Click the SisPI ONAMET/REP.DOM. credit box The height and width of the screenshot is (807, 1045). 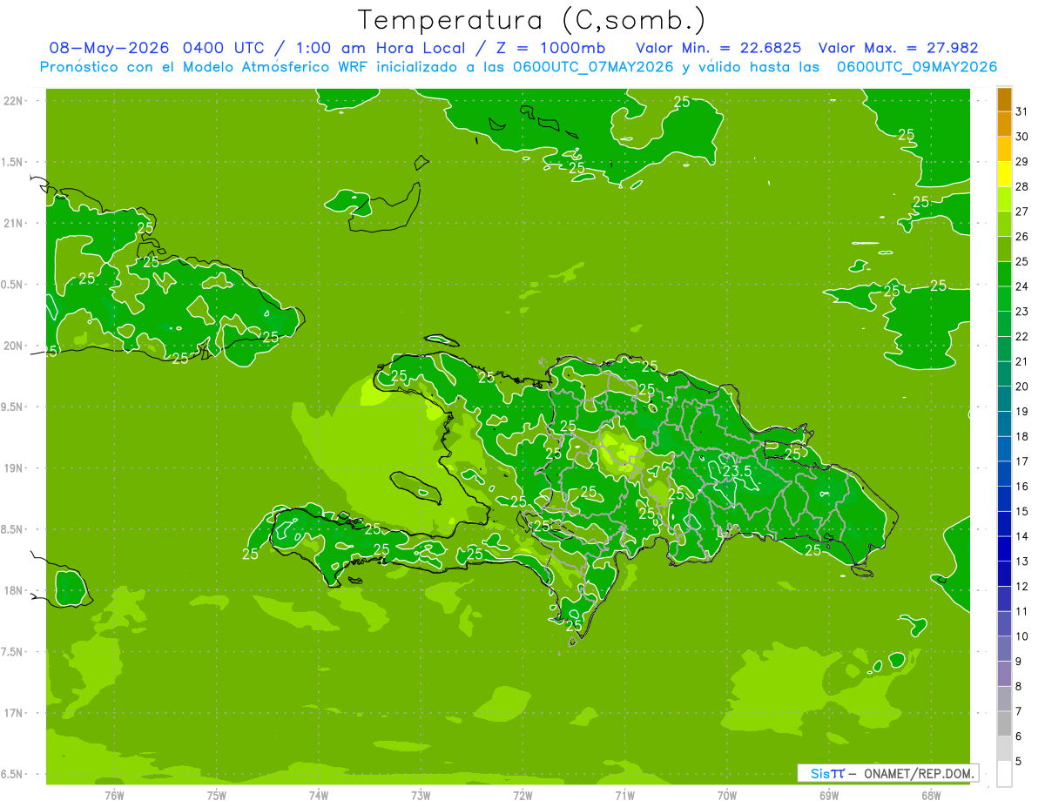pyautogui.click(x=887, y=773)
